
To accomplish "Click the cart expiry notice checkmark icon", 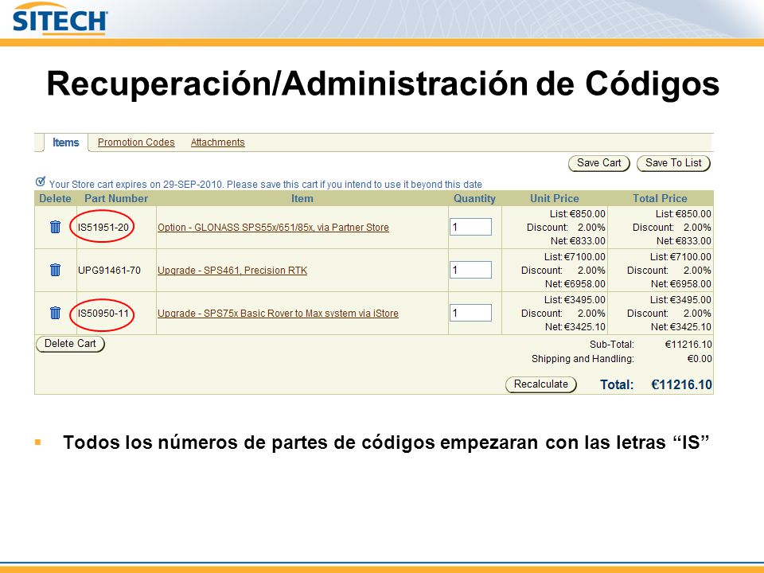I will (x=41, y=181).
